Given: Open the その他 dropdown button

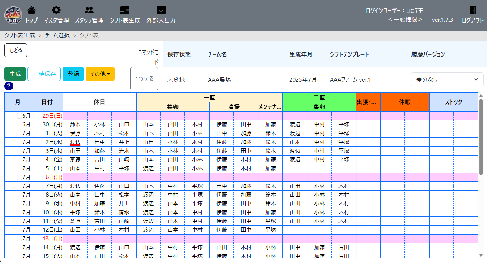Looking at the screenshot, I should (x=100, y=74).
